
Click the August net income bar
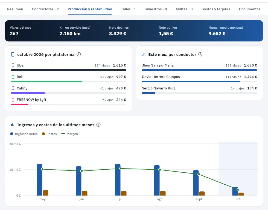(x=157, y=180)
